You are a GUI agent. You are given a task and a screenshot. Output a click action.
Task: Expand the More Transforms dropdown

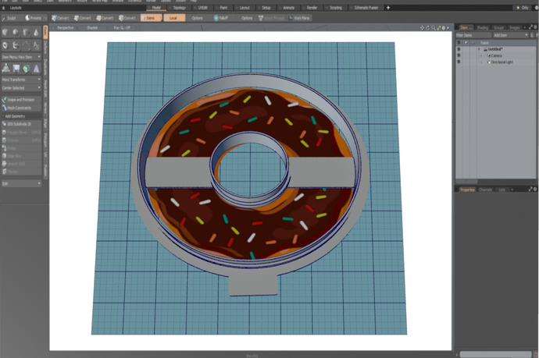(21, 79)
